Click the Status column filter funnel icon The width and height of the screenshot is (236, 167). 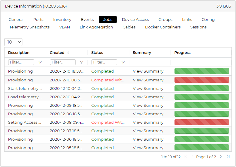tap(123, 62)
